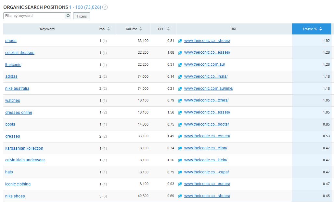Image resolution: width=334 pixels, height=202 pixels.
Task: Open external link icon in adidas row
Action: 180,77
